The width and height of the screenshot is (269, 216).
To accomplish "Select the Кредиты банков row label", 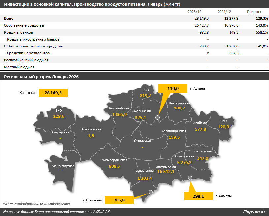I will pyautogui.click(x=18, y=32).
